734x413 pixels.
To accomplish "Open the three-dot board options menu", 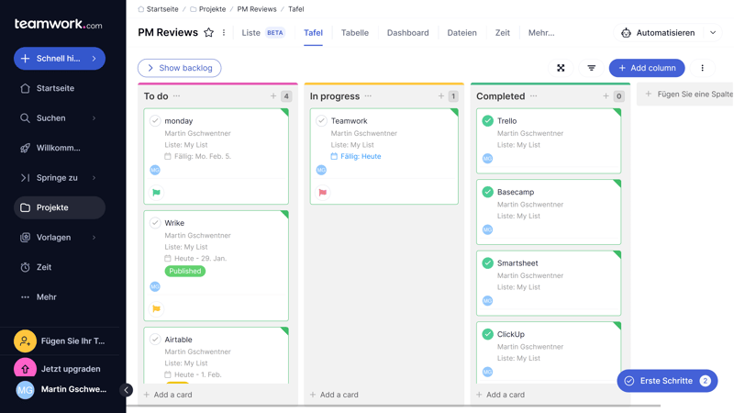I will (703, 68).
